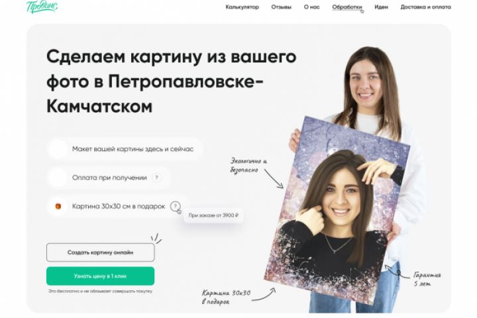Image resolution: width=477 pixels, height=318 pixels.
Task: Click the Экологично и безопасно handwritten note
Action: click(248, 165)
